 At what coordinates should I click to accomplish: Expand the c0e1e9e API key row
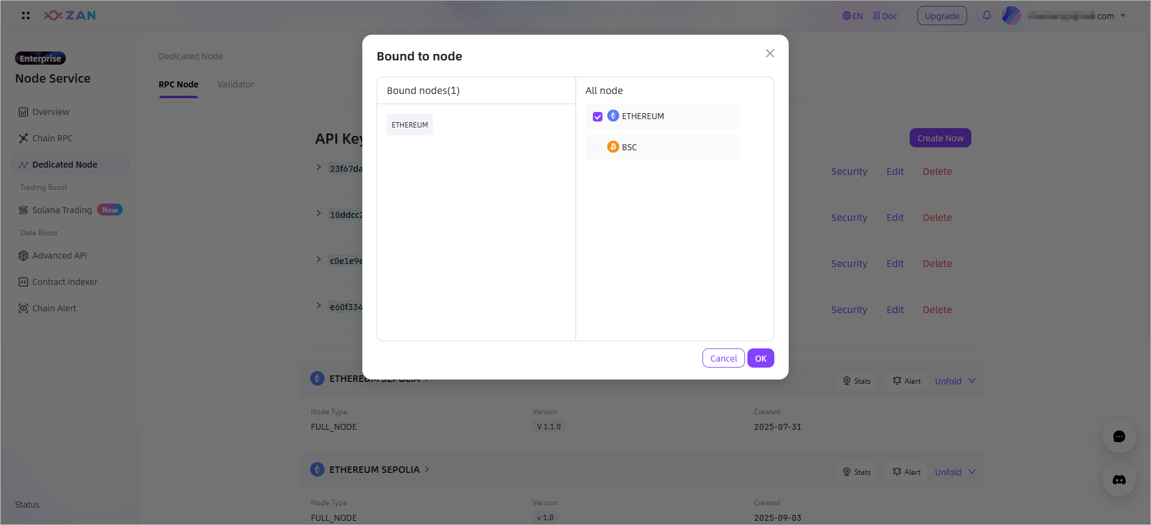[x=319, y=260]
